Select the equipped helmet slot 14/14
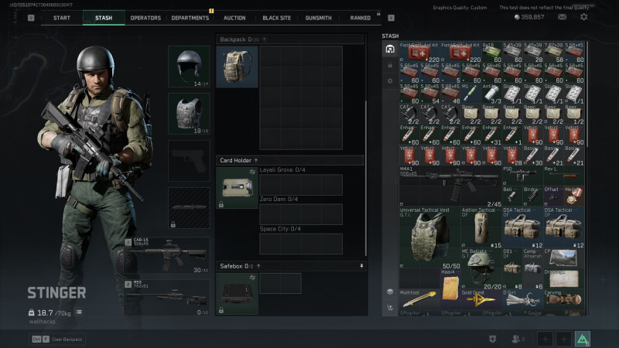This screenshot has width=619, height=348. [x=189, y=67]
